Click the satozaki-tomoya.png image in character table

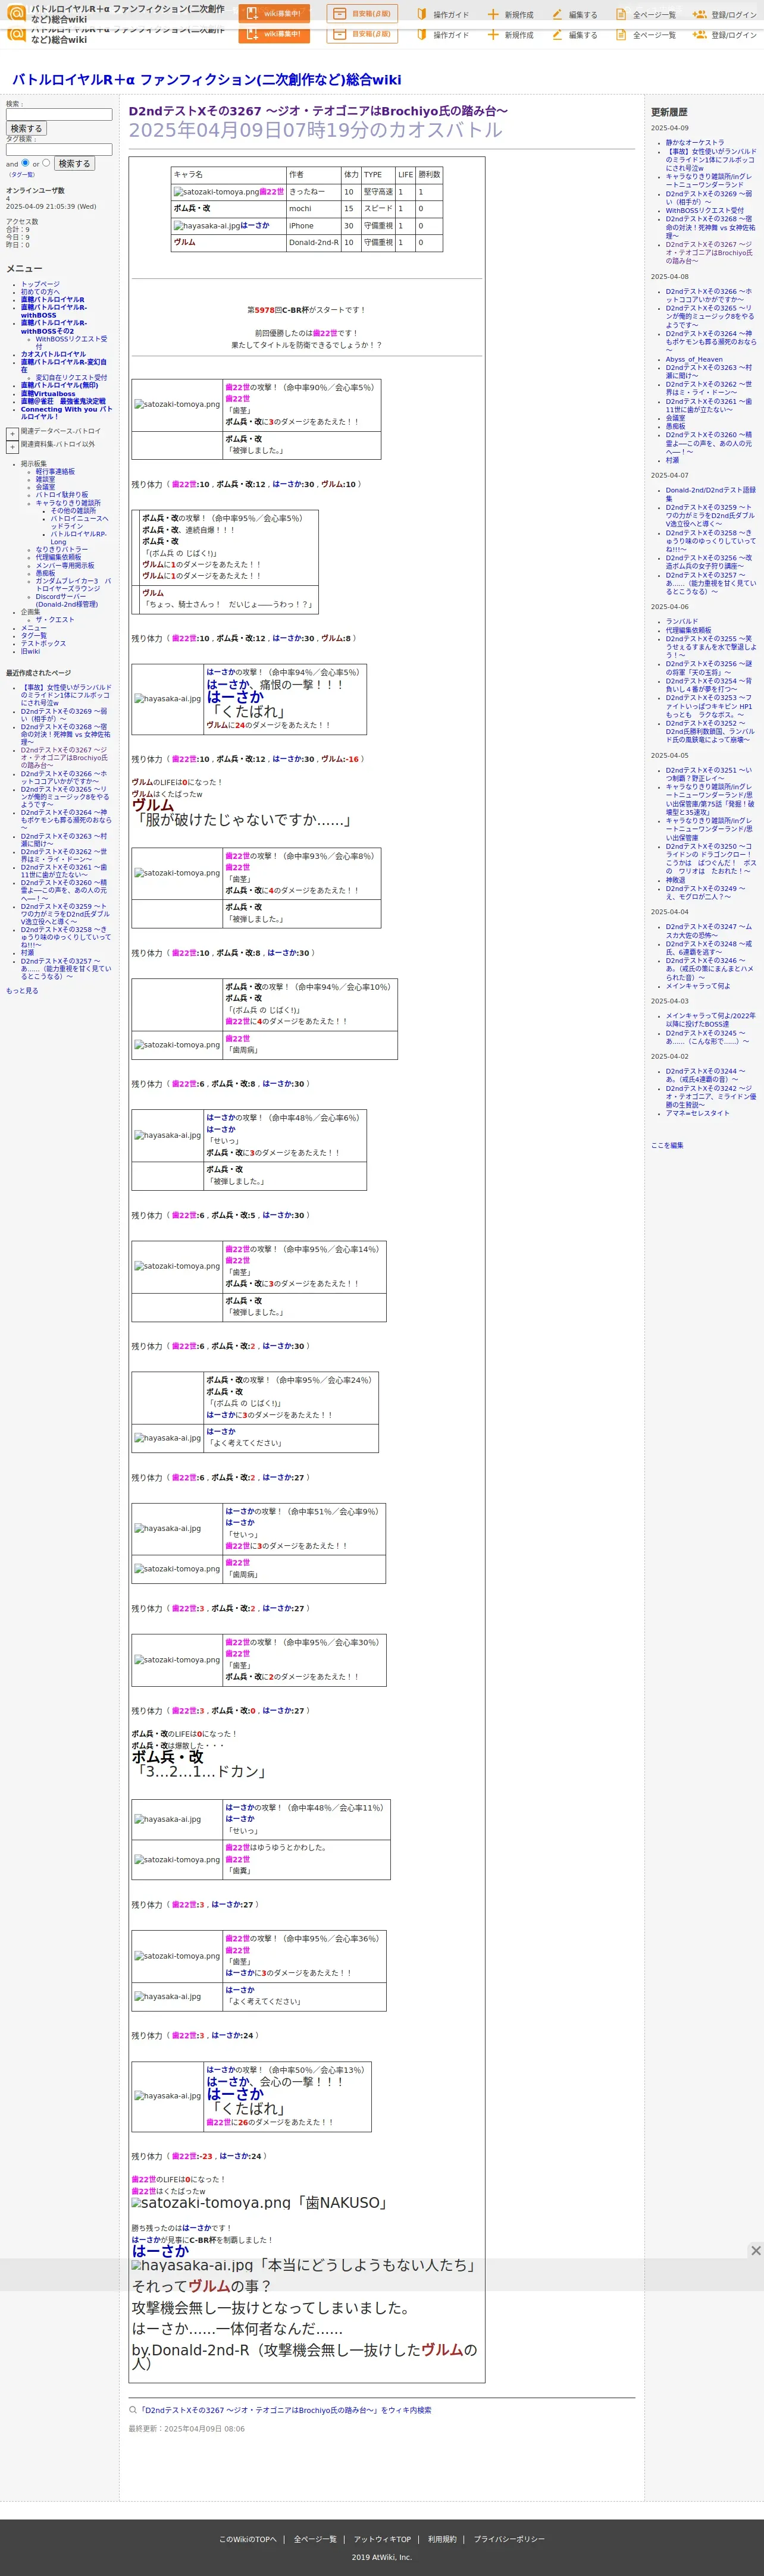216,192
